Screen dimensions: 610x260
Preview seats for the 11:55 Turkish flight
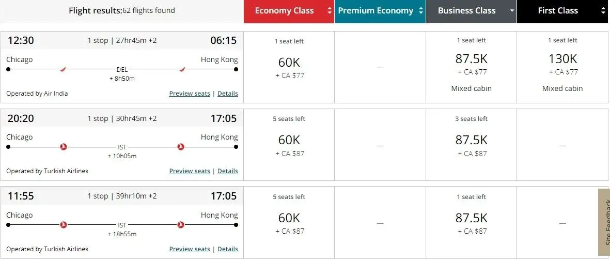pos(190,249)
